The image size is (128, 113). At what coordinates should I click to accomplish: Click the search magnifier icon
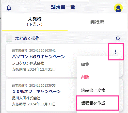click(x=118, y=39)
